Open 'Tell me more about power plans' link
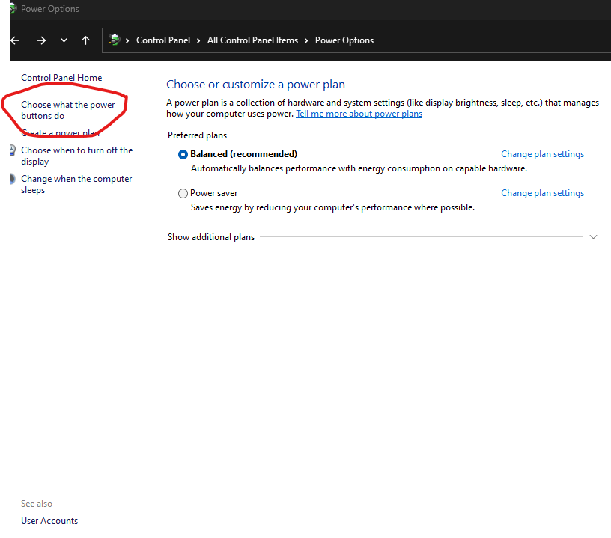611x538 pixels. pos(359,114)
